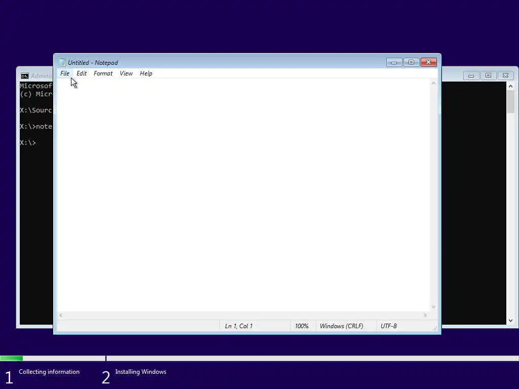Maximize the Notepad window
Viewport: 519px width, 389px height.
411,62
